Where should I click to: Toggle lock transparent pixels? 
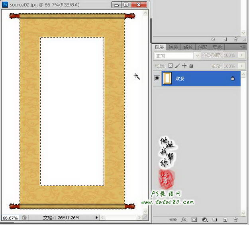[171, 66]
